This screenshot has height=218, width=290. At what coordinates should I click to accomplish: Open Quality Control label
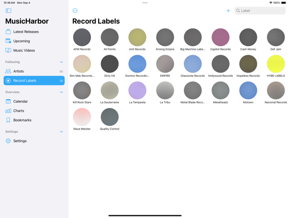(110, 117)
